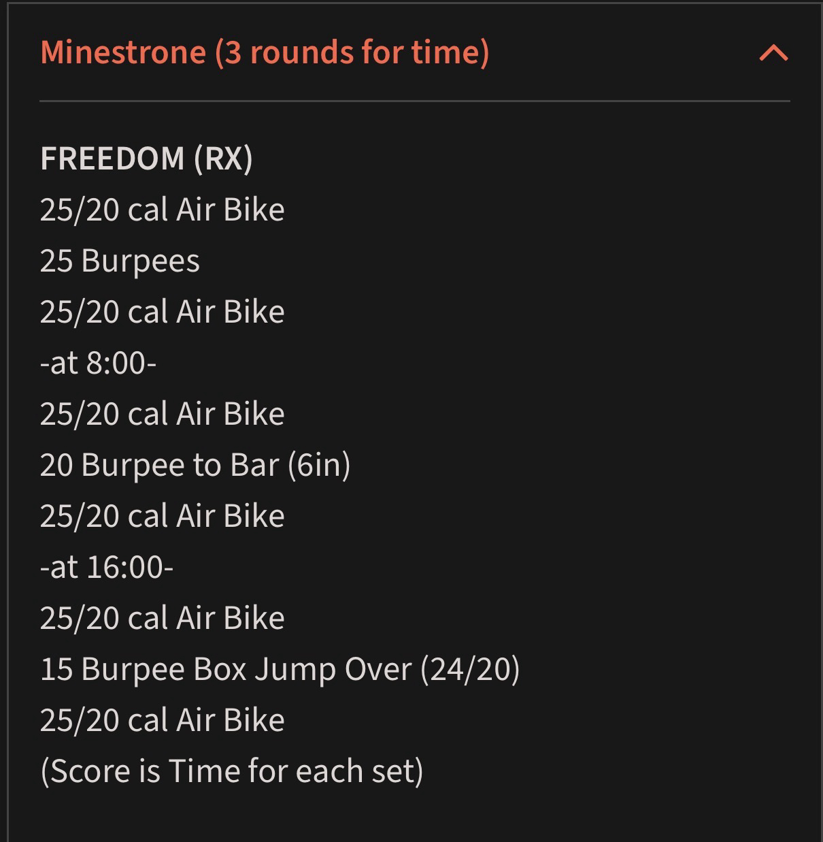Click the Air Bike line directly below "-at 8:00-"
This screenshot has height=842, width=823.
pos(162,414)
